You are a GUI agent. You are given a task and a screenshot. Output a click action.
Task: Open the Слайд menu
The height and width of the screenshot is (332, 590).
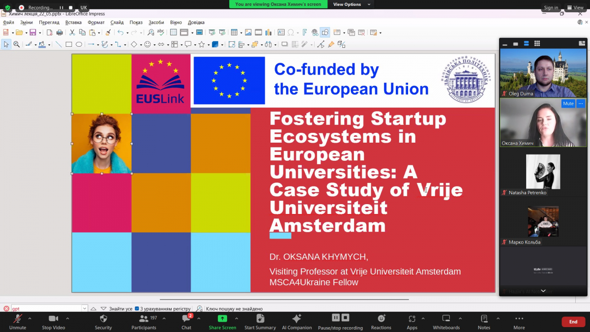[117, 23]
